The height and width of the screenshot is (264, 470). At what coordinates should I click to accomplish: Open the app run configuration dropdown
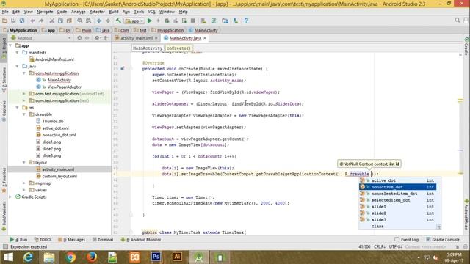click(134, 21)
